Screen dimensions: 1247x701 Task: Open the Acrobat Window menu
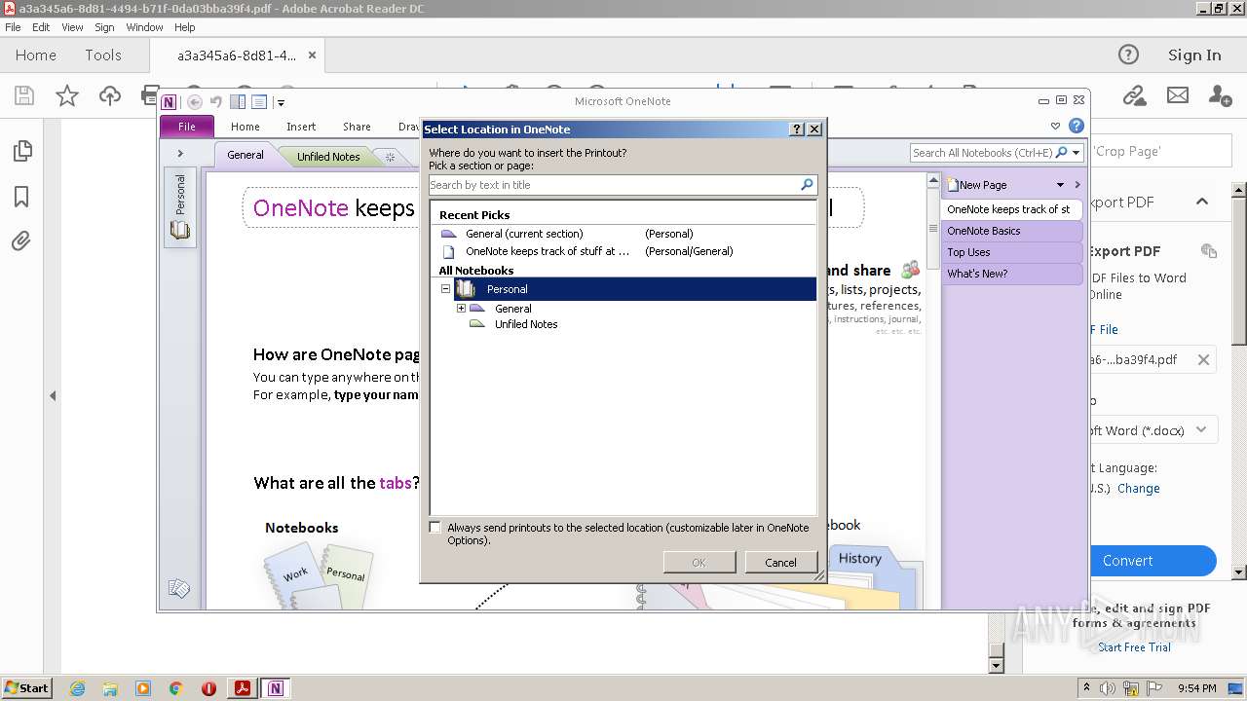(144, 27)
